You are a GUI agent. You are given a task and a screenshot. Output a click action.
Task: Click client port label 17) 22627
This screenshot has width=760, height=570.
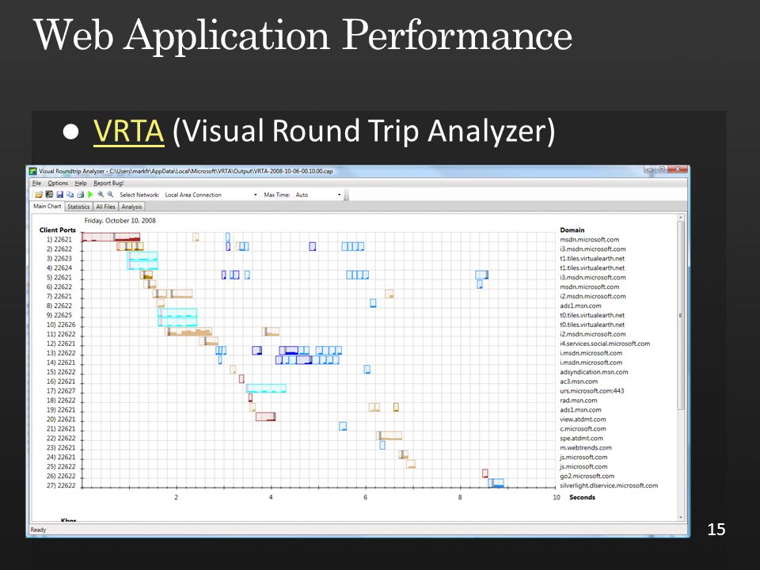61,390
